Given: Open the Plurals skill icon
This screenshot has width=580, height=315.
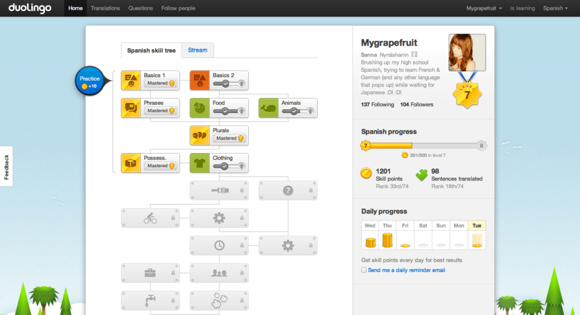Looking at the screenshot, I should click(x=200, y=135).
